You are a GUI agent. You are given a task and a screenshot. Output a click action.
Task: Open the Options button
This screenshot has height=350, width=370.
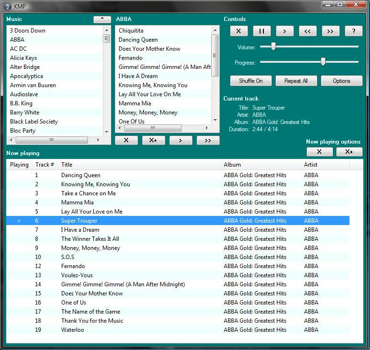tap(341, 81)
